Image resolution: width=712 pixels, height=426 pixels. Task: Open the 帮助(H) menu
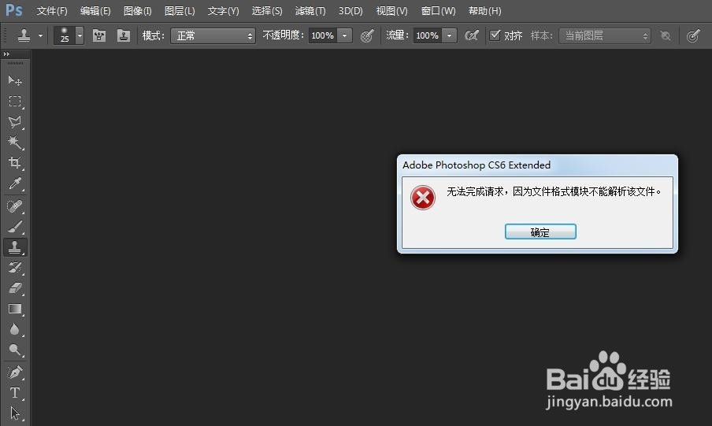pyautogui.click(x=484, y=11)
